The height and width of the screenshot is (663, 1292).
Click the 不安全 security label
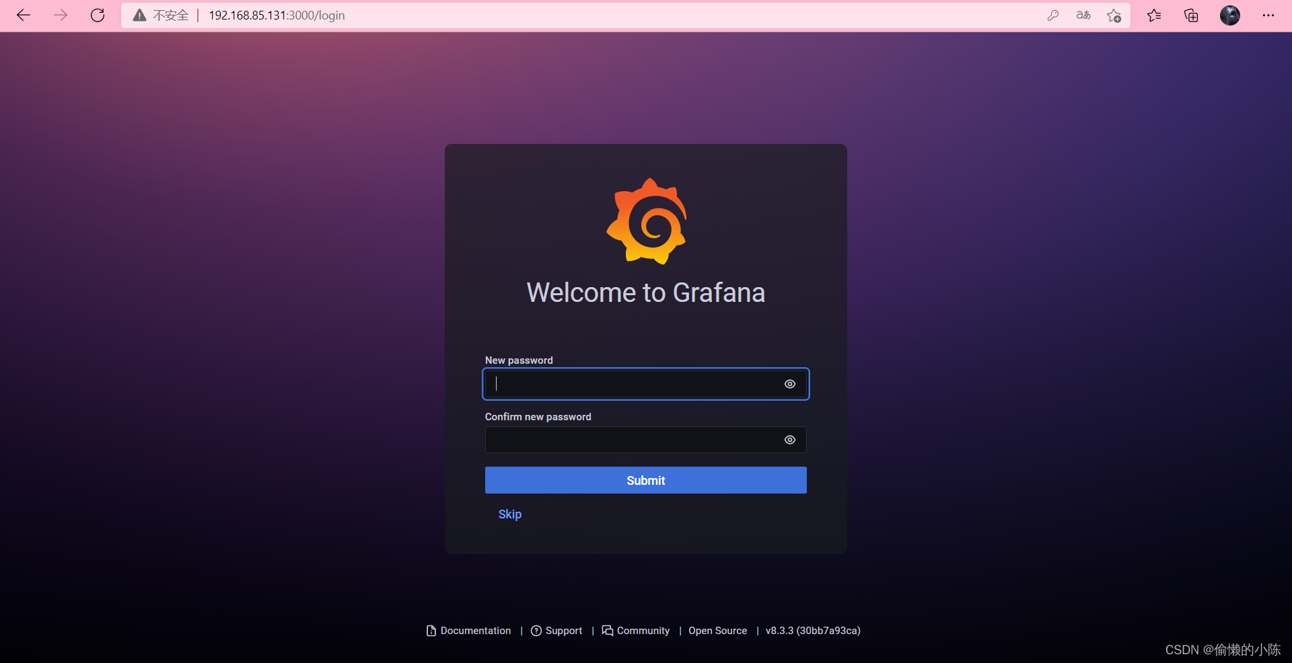(x=171, y=15)
